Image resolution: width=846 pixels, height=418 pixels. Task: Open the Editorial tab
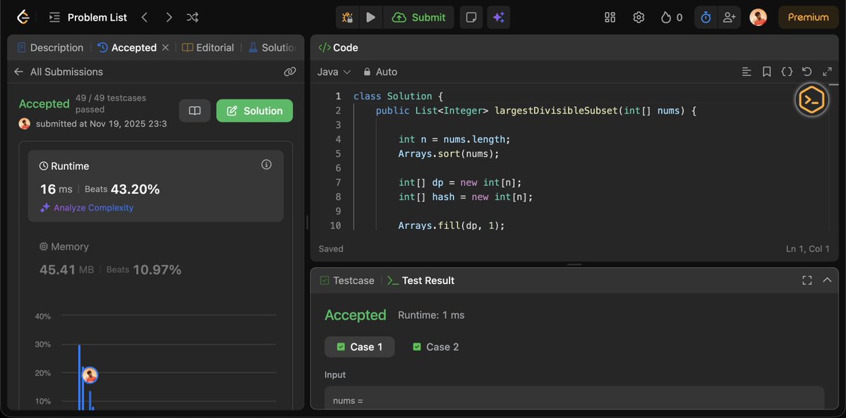[207, 47]
